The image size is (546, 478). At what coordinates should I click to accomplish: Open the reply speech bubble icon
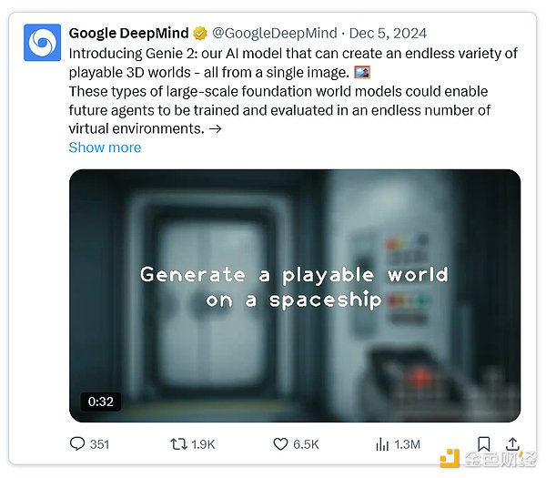click(x=77, y=443)
